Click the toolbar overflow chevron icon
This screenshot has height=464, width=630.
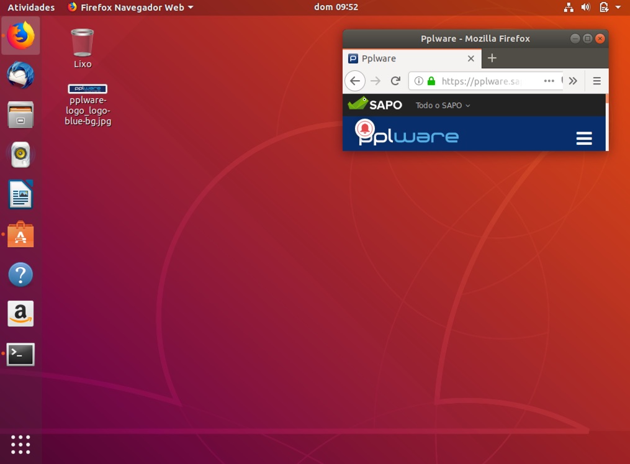pyautogui.click(x=573, y=81)
